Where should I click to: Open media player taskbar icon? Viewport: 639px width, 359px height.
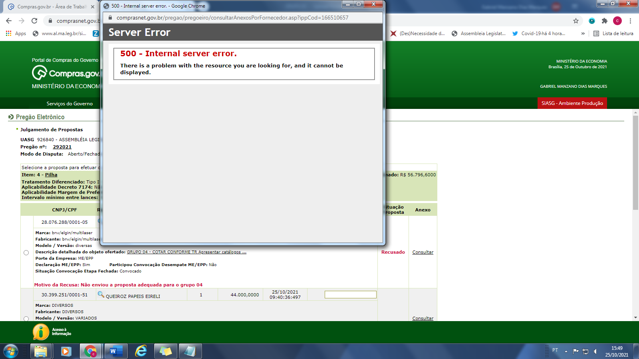coord(66,351)
